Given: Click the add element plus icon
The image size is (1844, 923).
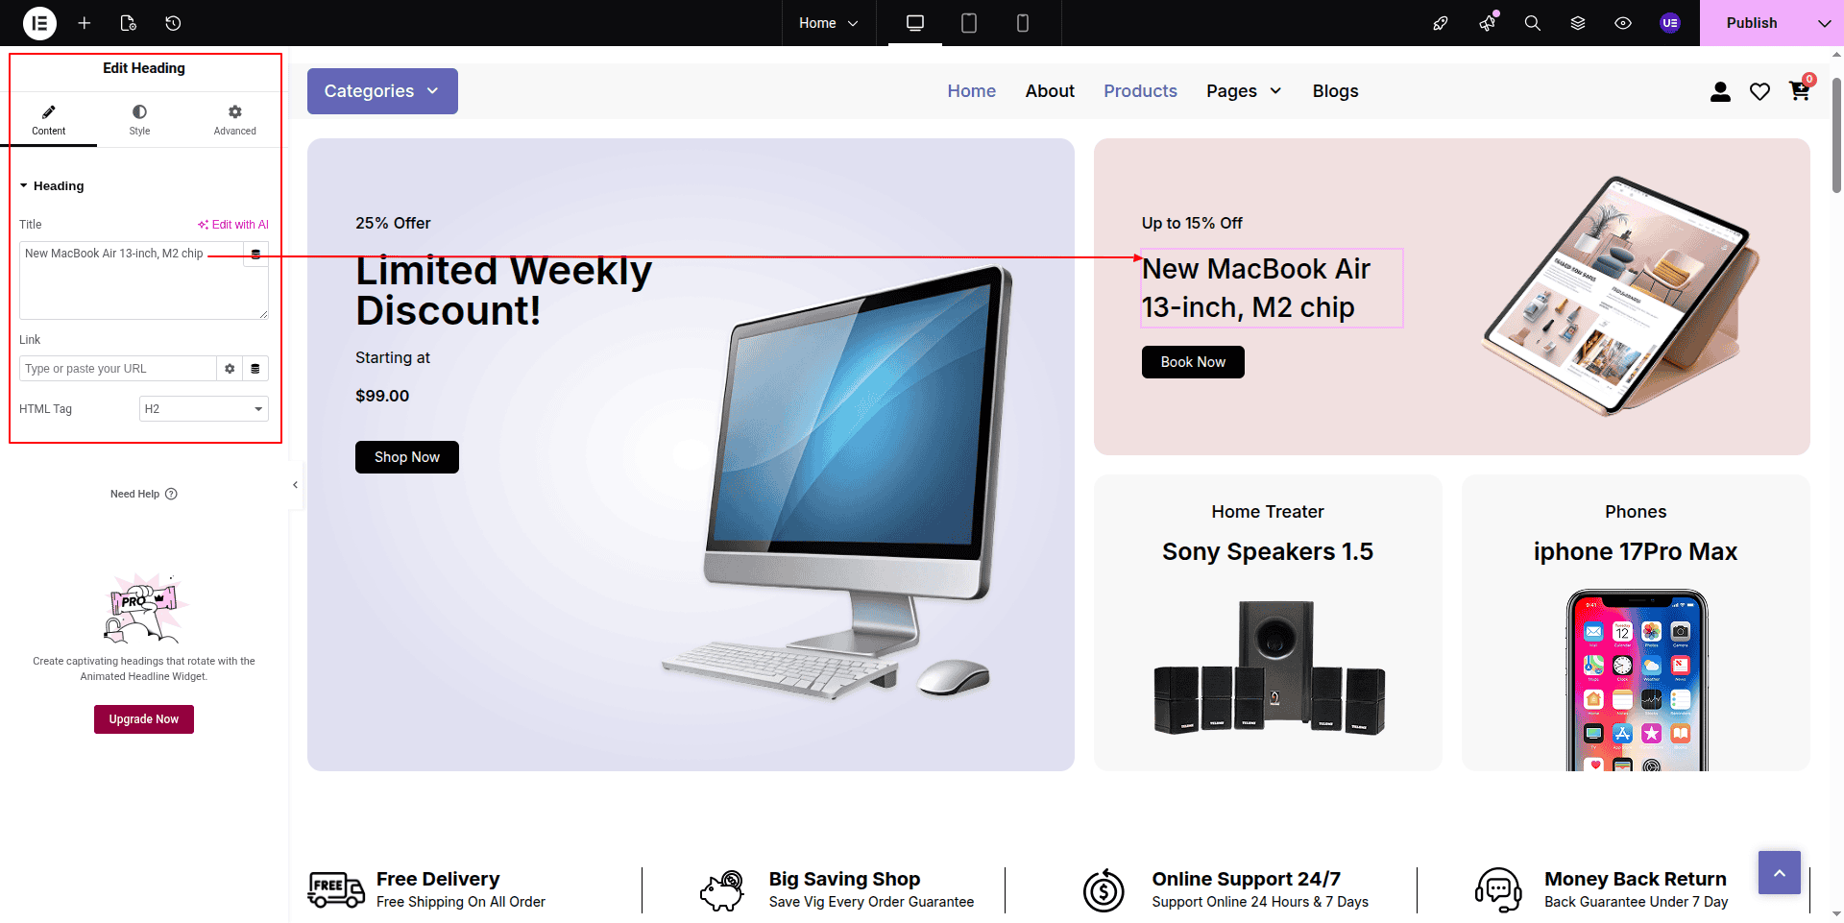Looking at the screenshot, I should click(85, 23).
